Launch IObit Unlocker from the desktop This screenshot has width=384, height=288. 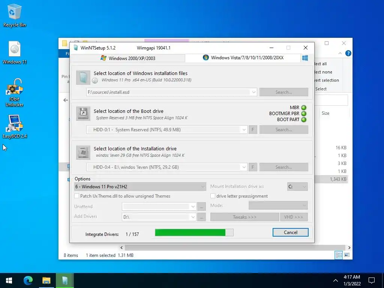15,93
